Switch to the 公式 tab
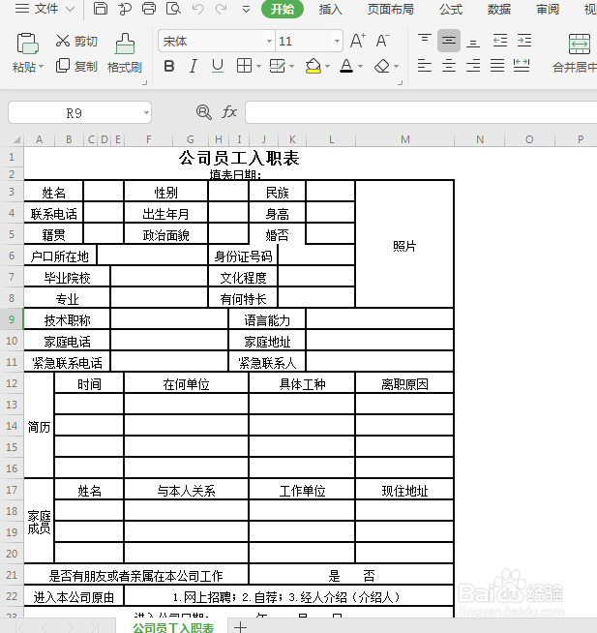The image size is (597, 633). click(x=451, y=9)
